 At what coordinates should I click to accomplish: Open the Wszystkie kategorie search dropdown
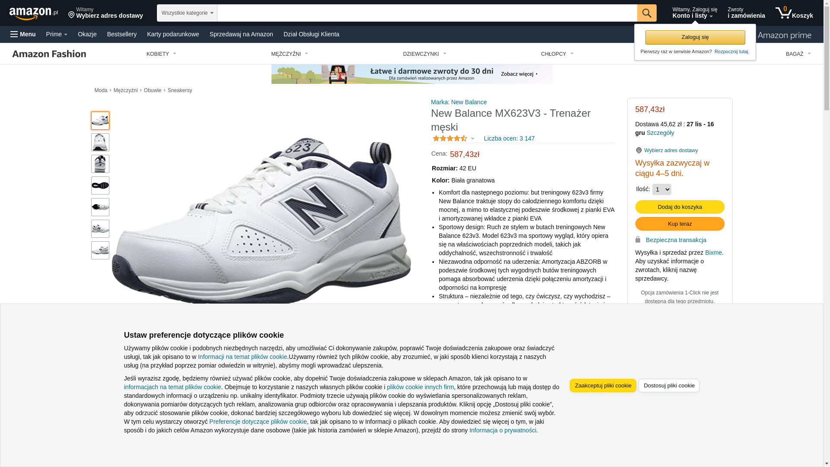[x=187, y=13]
